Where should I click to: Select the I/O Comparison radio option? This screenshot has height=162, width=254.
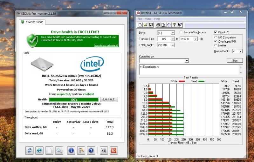pyautogui.click(x=216, y=37)
